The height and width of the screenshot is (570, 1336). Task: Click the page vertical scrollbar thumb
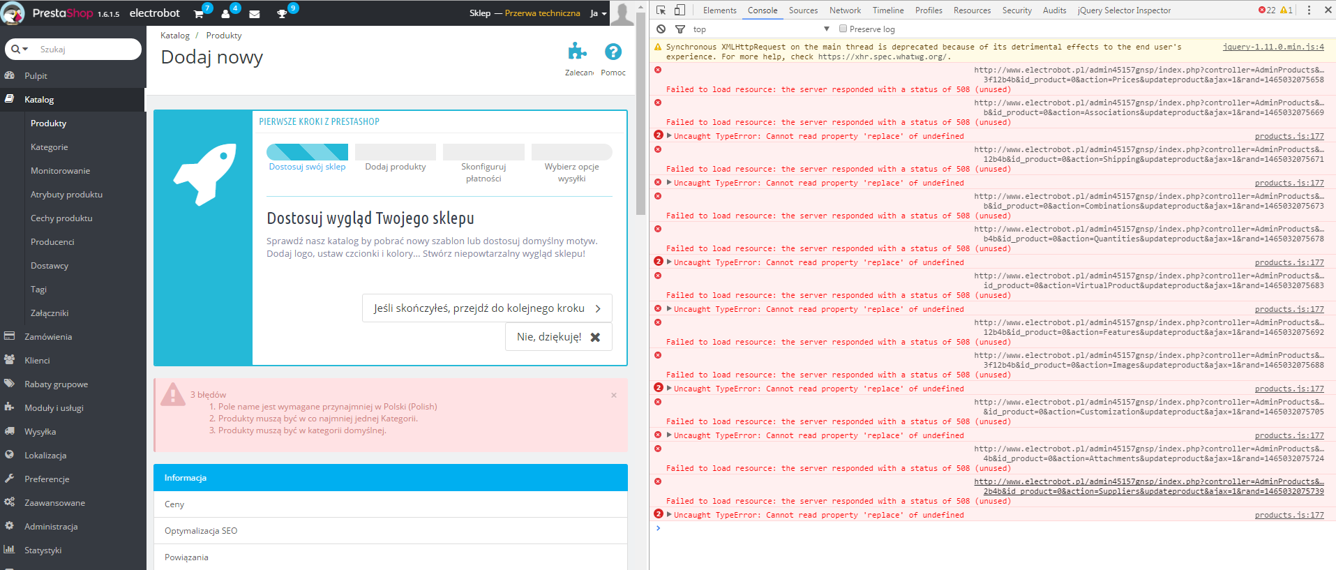[641, 115]
